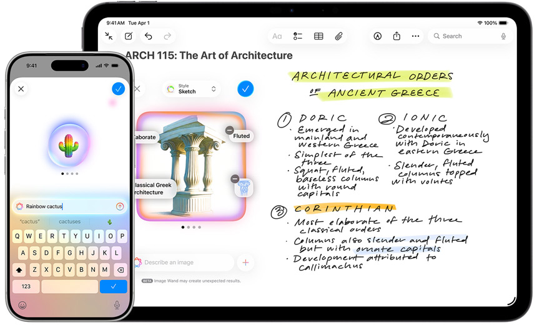Confirm cactus image with iPhone blue checkmark
This screenshot has height=325, width=537.
click(x=118, y=89)
